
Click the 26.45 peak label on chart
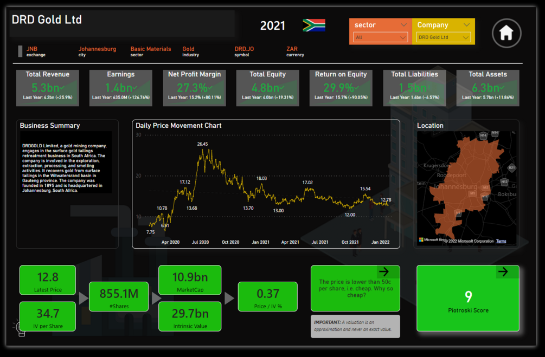(203, 144)
